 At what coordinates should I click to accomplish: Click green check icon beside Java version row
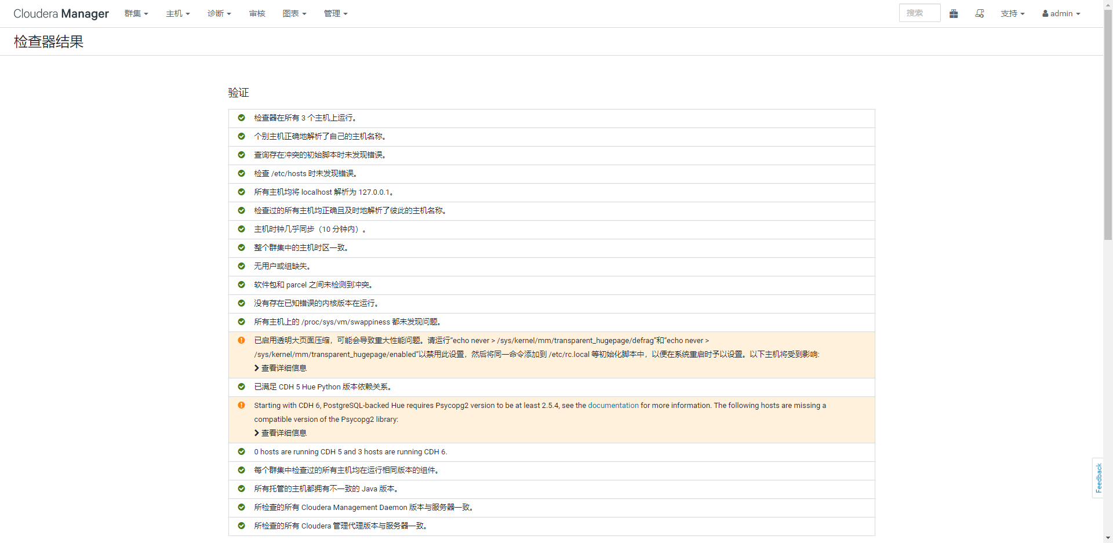coord(241,489)
